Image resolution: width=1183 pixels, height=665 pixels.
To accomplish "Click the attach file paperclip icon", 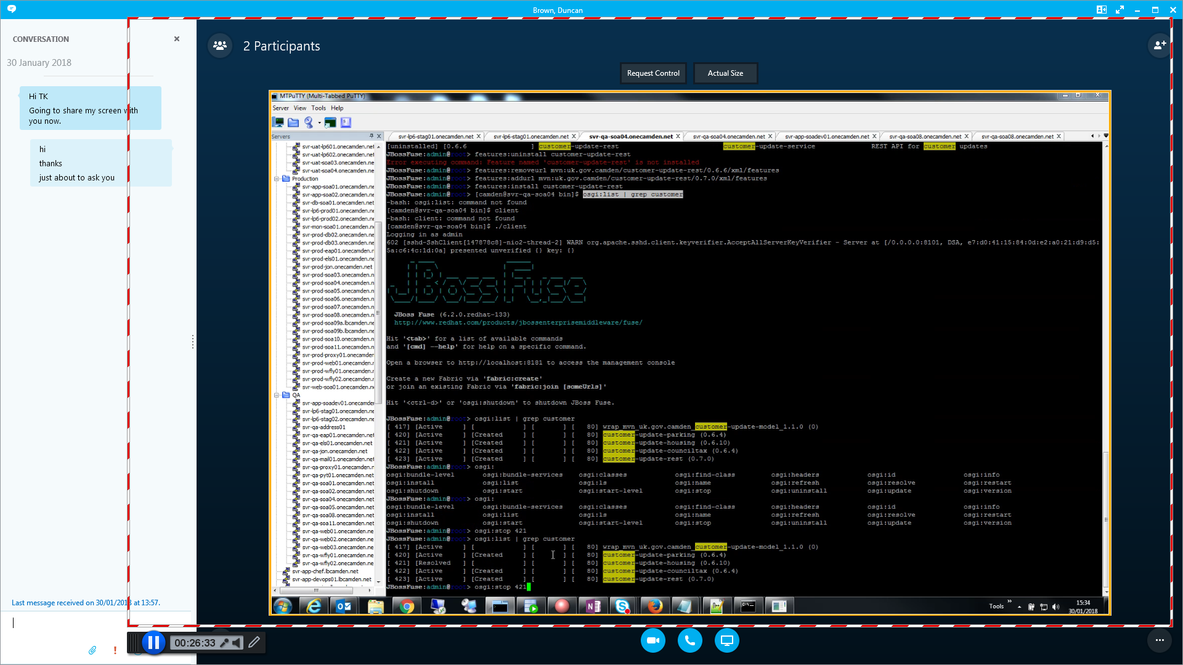I will point(92,650).
